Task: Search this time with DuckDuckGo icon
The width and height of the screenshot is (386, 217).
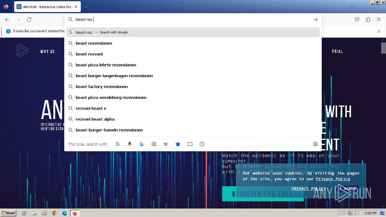Action: tap(154, 144)
